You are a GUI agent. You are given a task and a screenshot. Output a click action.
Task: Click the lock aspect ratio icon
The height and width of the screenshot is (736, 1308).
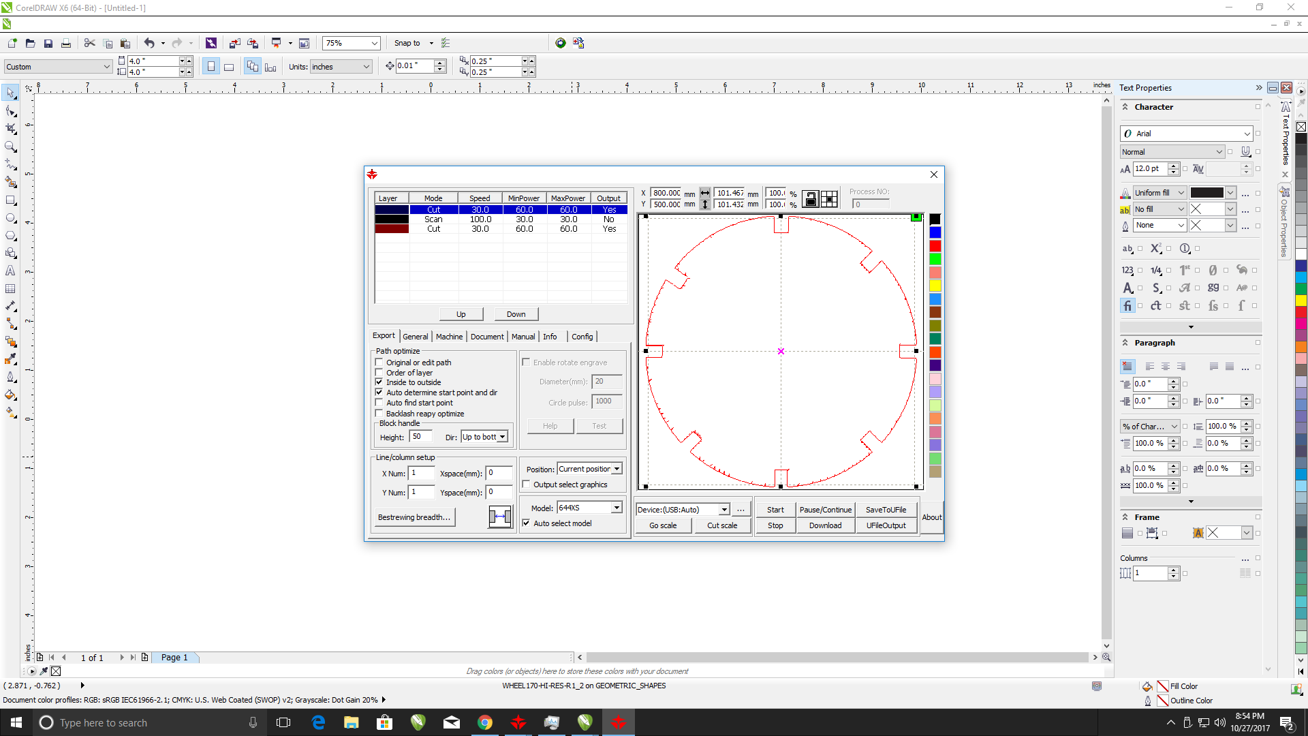pos(810,198)
